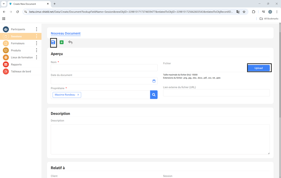Click the blue Save floppy disk icon
Screen dimensions: 281x178
(x=53, y=42)
